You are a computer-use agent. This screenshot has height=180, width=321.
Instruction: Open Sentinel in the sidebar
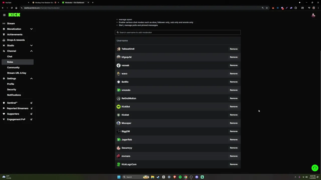pyautogui.click(x=12, y=103)
